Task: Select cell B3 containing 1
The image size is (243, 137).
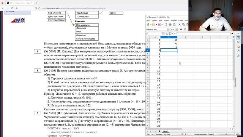Action: click(169, 47)
